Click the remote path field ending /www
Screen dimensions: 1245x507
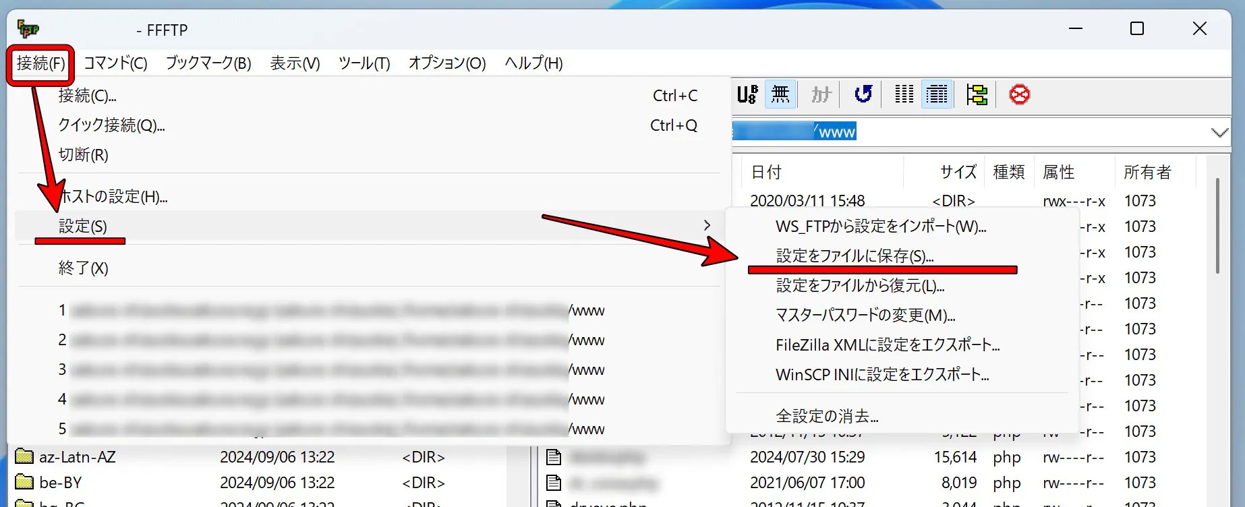point(970,132)
